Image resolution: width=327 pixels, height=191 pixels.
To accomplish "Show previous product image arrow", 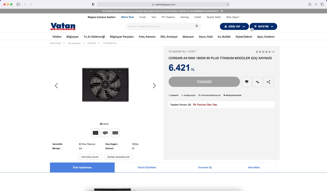I will pos(57,86).
